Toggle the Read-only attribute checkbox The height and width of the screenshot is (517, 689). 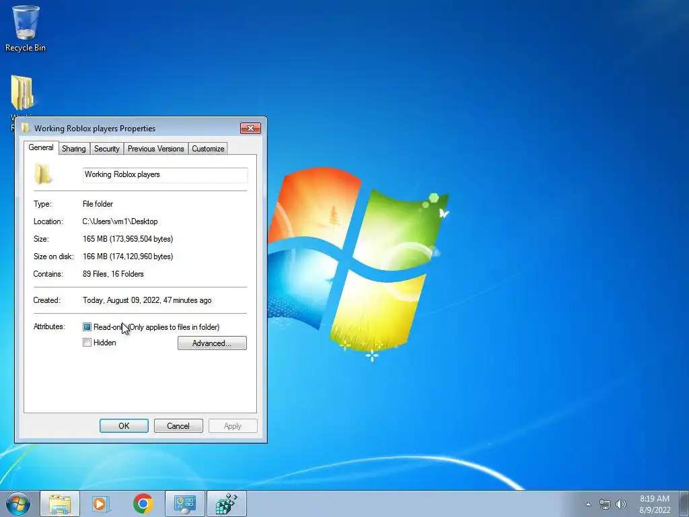click(x=87, y=326)
